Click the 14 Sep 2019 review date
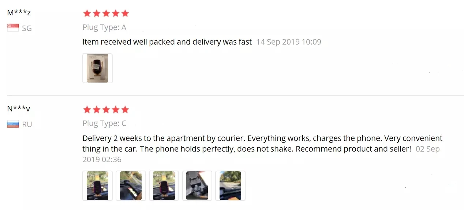Viewport: 464px width, 210px height. click(289, 42)
